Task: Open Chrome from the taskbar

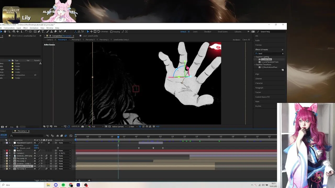Action: 71,185
